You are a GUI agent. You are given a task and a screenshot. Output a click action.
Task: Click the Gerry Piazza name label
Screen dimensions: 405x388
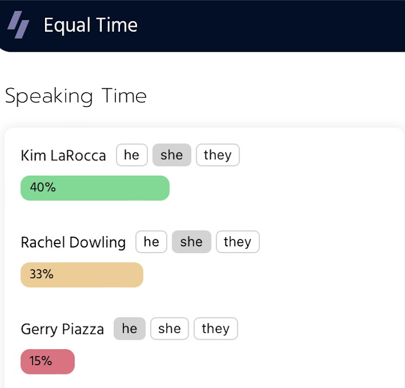[x=63, y=329]
